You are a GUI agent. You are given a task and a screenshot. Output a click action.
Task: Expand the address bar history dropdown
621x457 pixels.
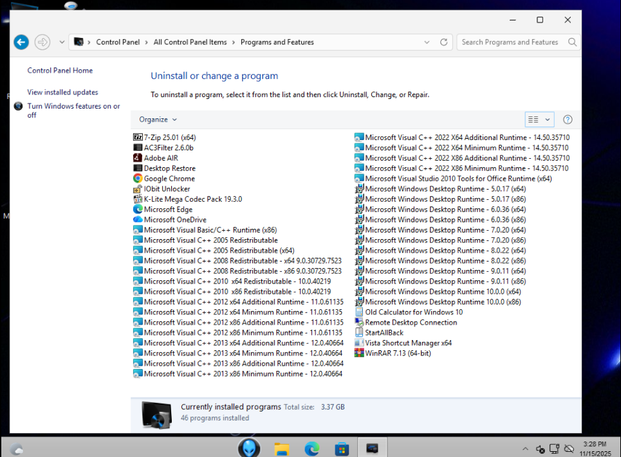(427, 42)
